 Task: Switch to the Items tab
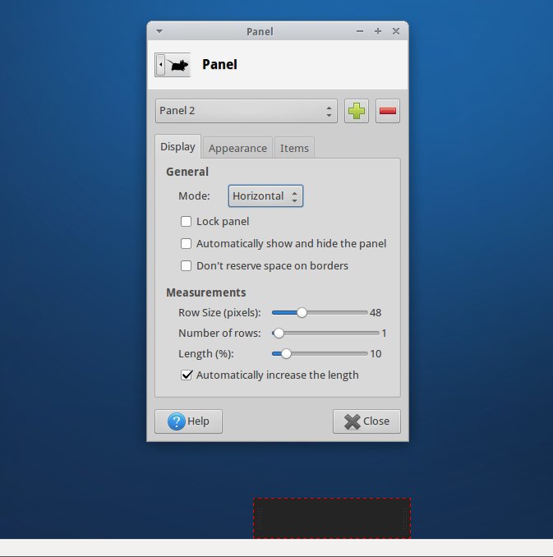pos(294,148)
